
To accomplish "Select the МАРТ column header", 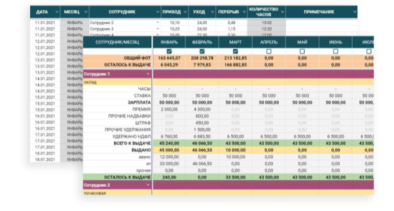I will [235, 42].
